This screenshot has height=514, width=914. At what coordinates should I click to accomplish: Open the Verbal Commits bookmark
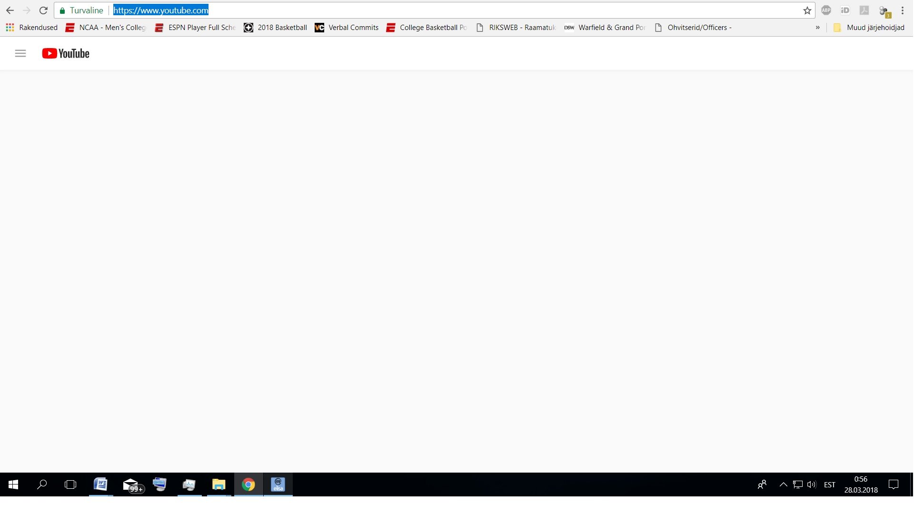pyautogui.click(x=347, y=28)
